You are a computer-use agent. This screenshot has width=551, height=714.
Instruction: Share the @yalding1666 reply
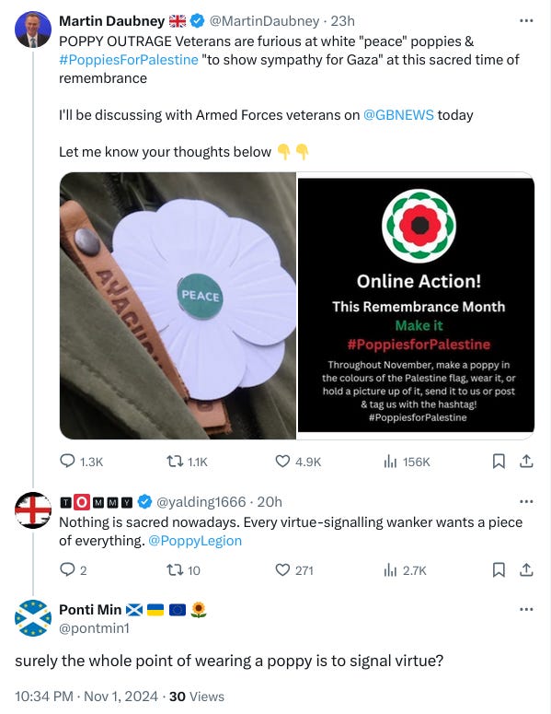pyautogui.click(x=526, y=569)
